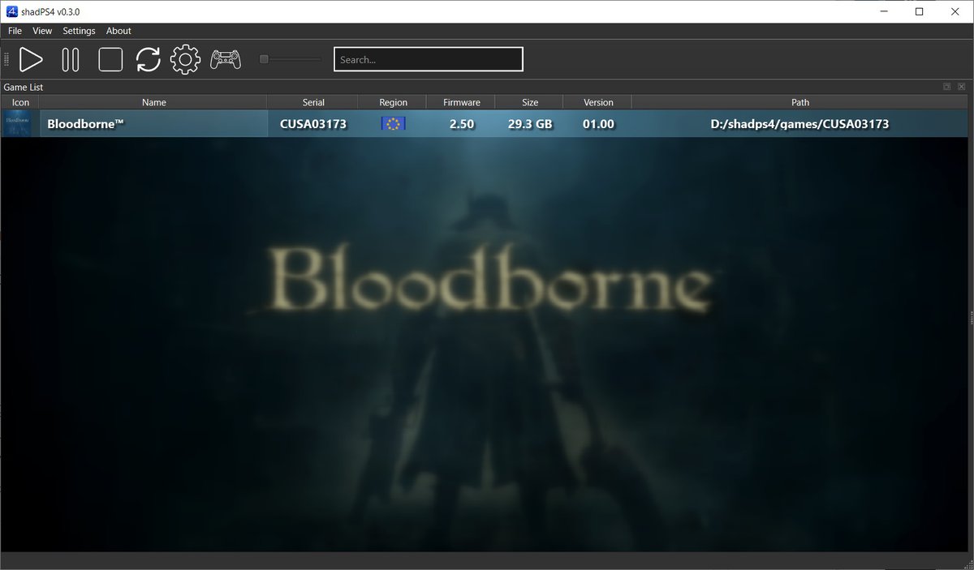Image resolution: width=974 pixels, height=570 pixels.
Task: Open the File menu
Action: (15, 31)
